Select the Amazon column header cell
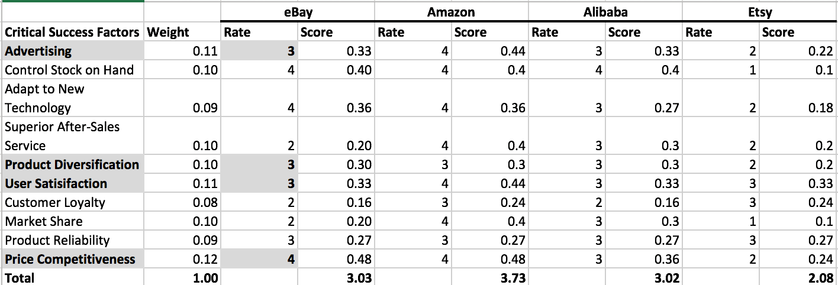 click(x=451, y=12)
